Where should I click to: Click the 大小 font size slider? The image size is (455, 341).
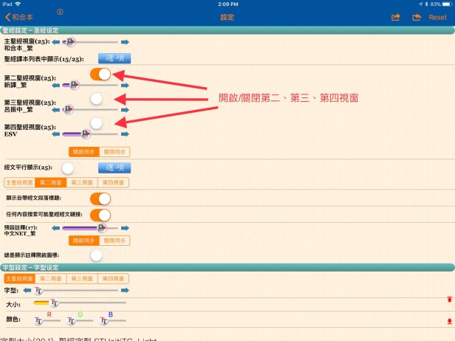[x=81, y=303]
